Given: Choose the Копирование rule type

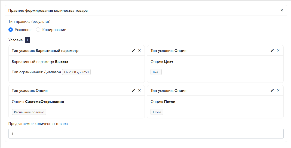Looking at the screenshot, I should click(x=38, y=30).
